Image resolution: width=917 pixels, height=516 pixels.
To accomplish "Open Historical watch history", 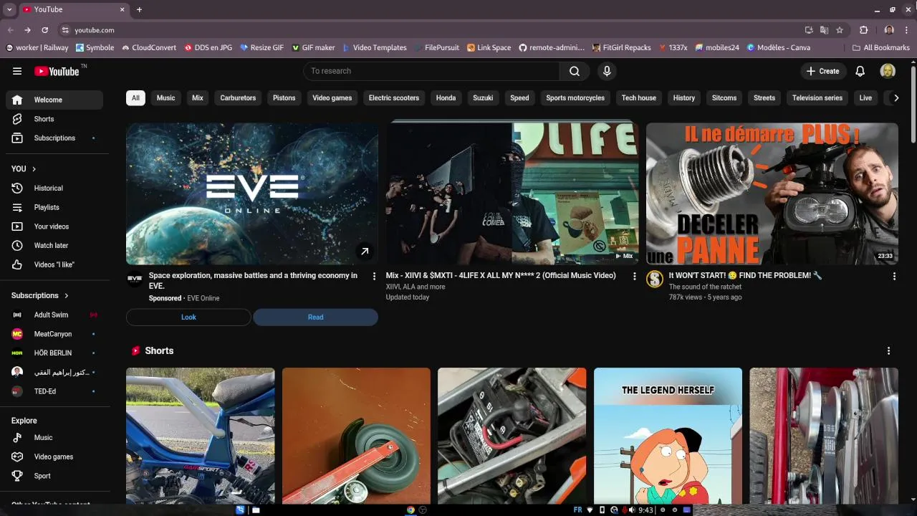I will click(54, 188).
